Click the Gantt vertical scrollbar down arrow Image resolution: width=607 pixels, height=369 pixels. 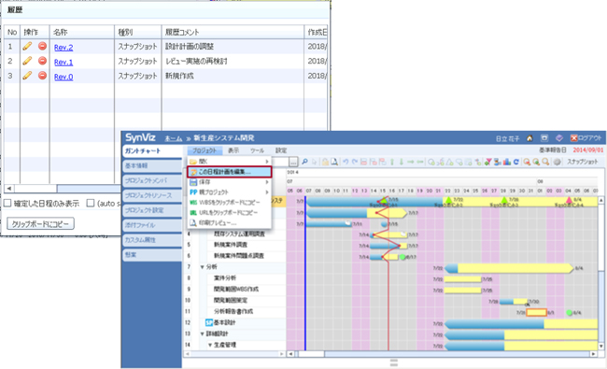(601, 347)
